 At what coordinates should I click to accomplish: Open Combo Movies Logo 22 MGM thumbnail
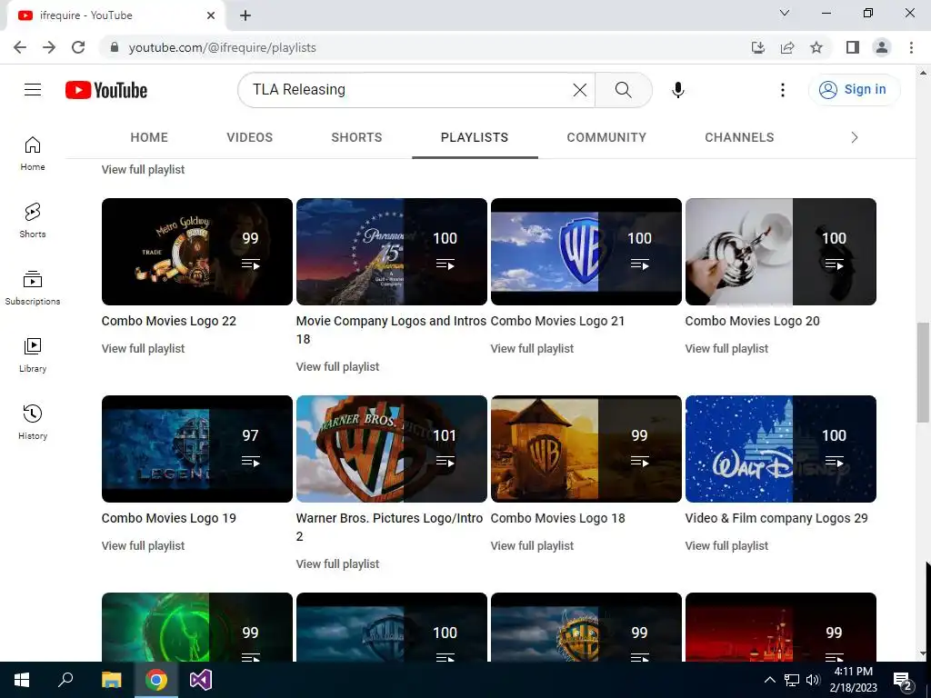click(197, 252)
